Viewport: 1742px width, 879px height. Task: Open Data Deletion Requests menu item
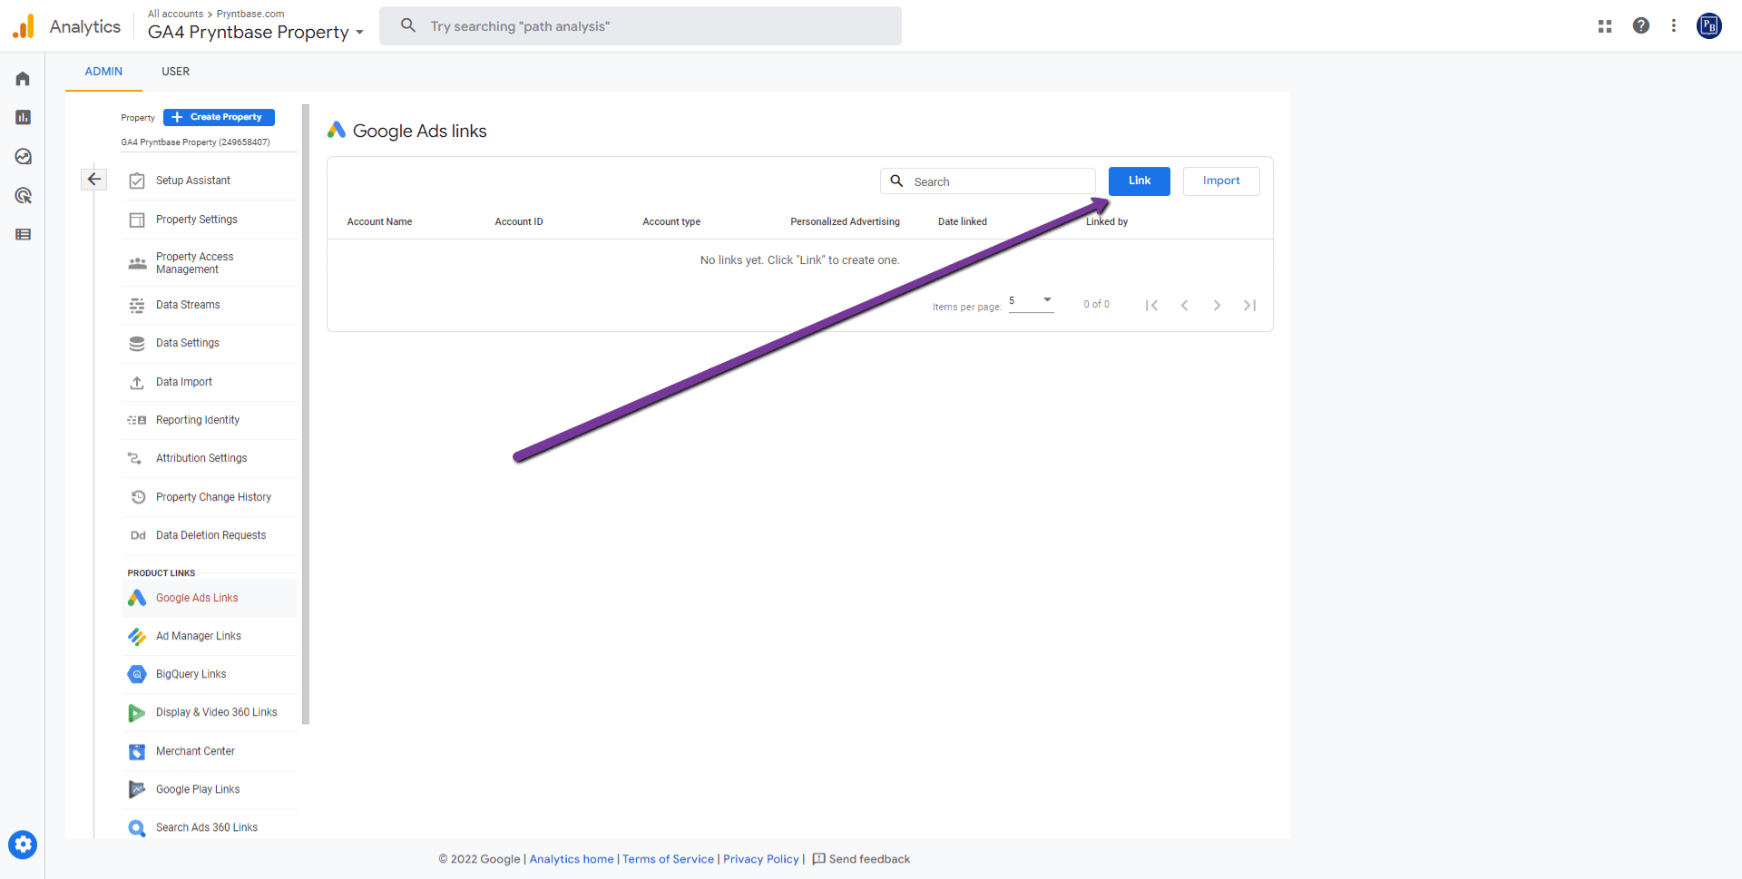point(210,535)
